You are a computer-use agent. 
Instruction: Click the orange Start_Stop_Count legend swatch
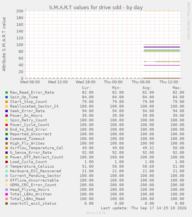click(x=7, y=102)
